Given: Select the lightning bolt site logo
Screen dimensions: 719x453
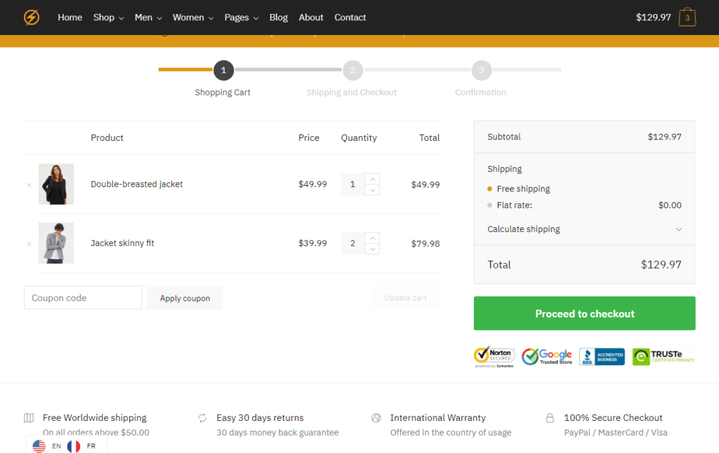Looking at the screenshot, I should [31, 17].
